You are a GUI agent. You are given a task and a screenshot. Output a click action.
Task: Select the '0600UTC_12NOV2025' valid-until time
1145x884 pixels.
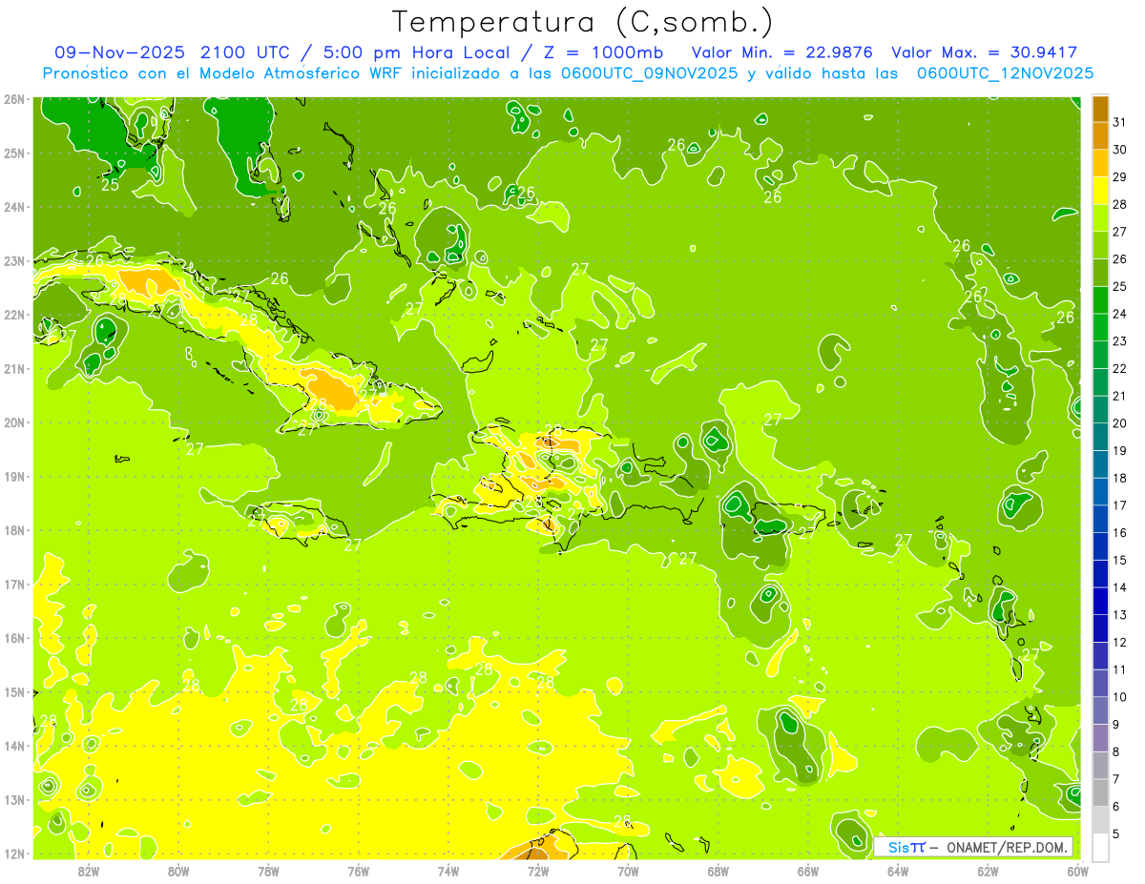tap(1005, 72)
